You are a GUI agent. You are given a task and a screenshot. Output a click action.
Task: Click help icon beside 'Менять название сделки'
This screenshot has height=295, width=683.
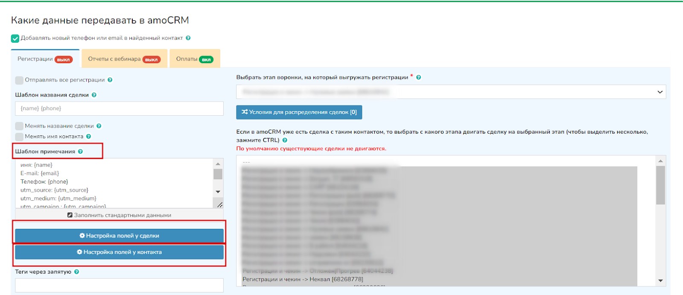(x=99, y=126)
